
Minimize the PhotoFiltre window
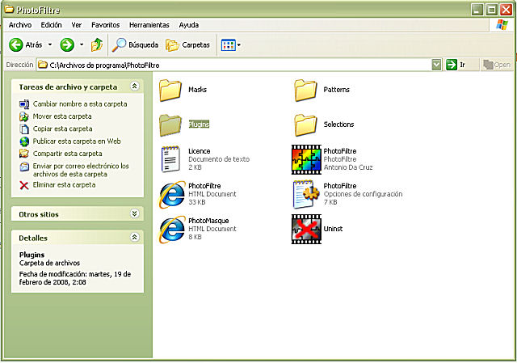point(477,10)
